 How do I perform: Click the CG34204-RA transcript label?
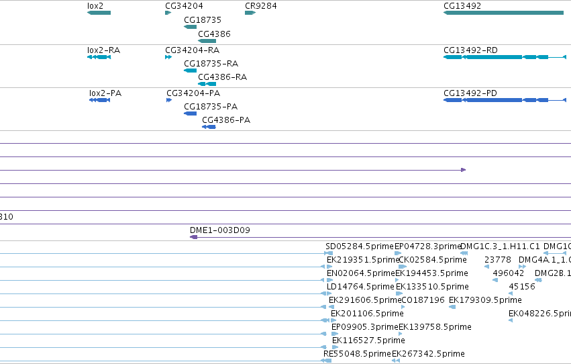click(193, 50)
